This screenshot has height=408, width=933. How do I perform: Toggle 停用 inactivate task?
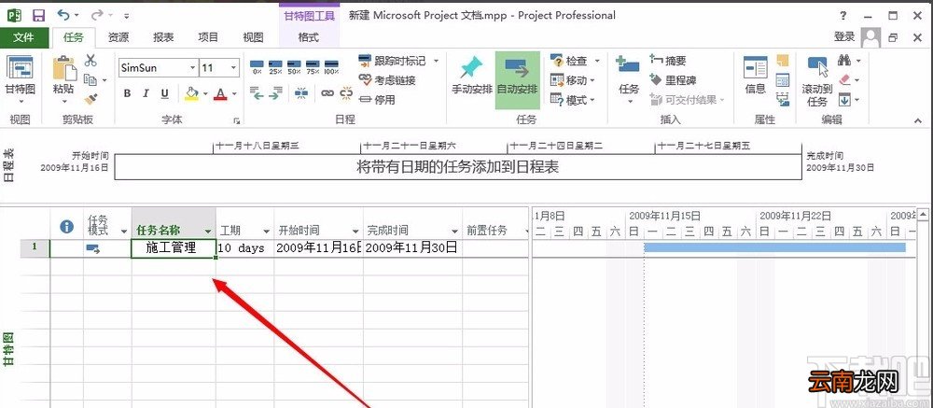(377, 100)
